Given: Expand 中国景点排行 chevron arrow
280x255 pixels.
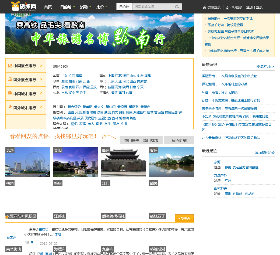Looking at the screenshot, I should (x=41, y=66).
